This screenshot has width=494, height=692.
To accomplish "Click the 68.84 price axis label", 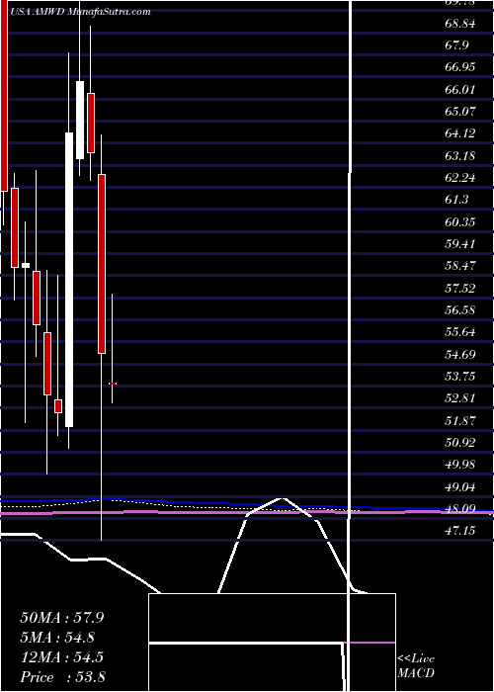I will [460, 24].
